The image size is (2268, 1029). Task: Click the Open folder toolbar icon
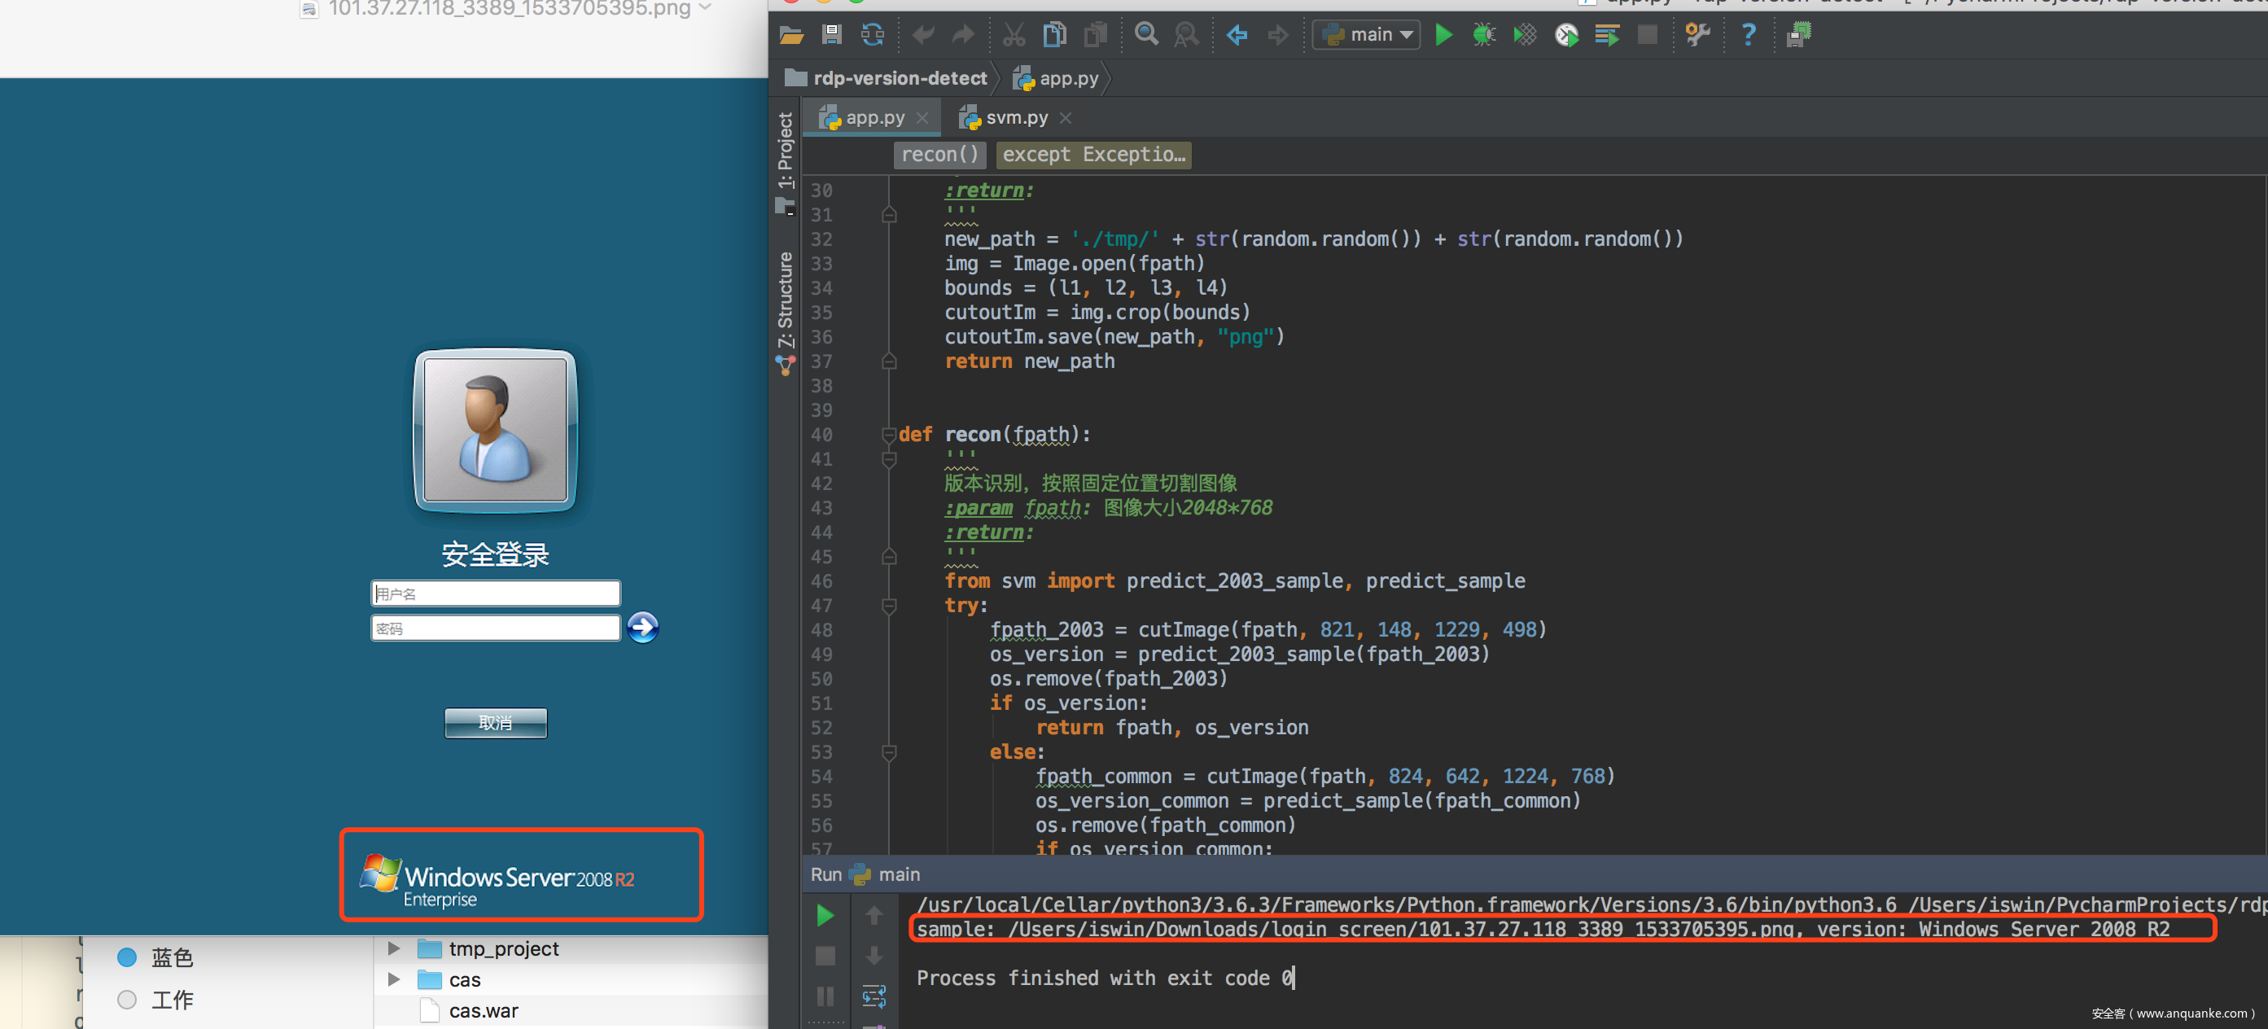point(790,34)
